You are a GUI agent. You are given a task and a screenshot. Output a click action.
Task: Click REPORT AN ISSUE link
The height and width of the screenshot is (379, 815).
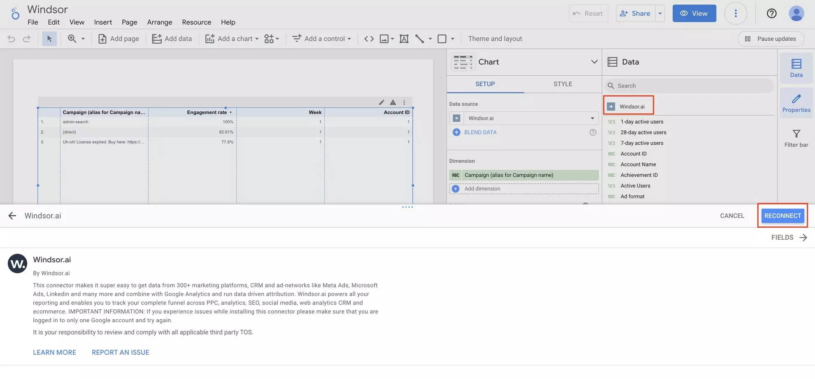(120, 352)
